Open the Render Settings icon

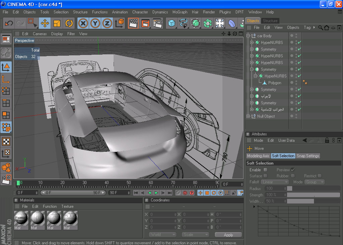pos(157,23)
